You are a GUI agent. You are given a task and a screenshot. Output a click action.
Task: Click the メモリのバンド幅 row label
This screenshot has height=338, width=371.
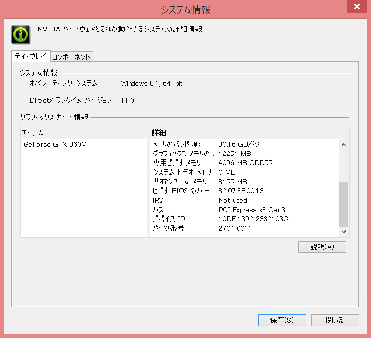tap(176, 144)
